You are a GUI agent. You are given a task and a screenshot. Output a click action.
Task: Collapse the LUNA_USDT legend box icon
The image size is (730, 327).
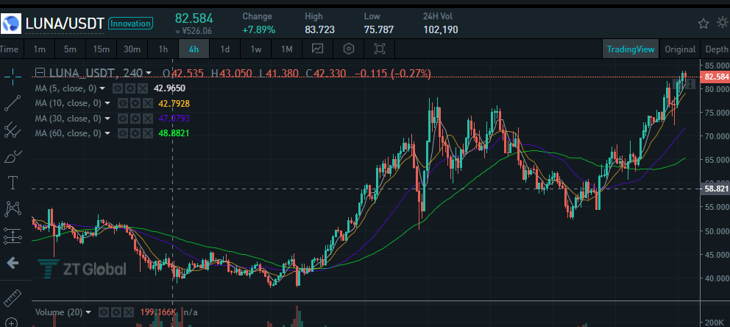(41, 73)
